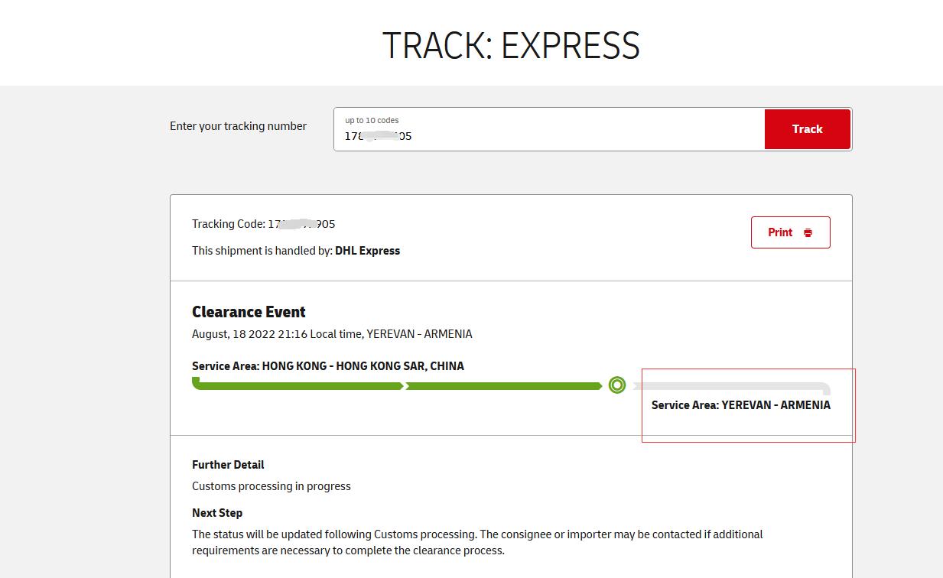Click the Tracking Code line
Screen dimensions: 943x578
[x=263, y=224]
